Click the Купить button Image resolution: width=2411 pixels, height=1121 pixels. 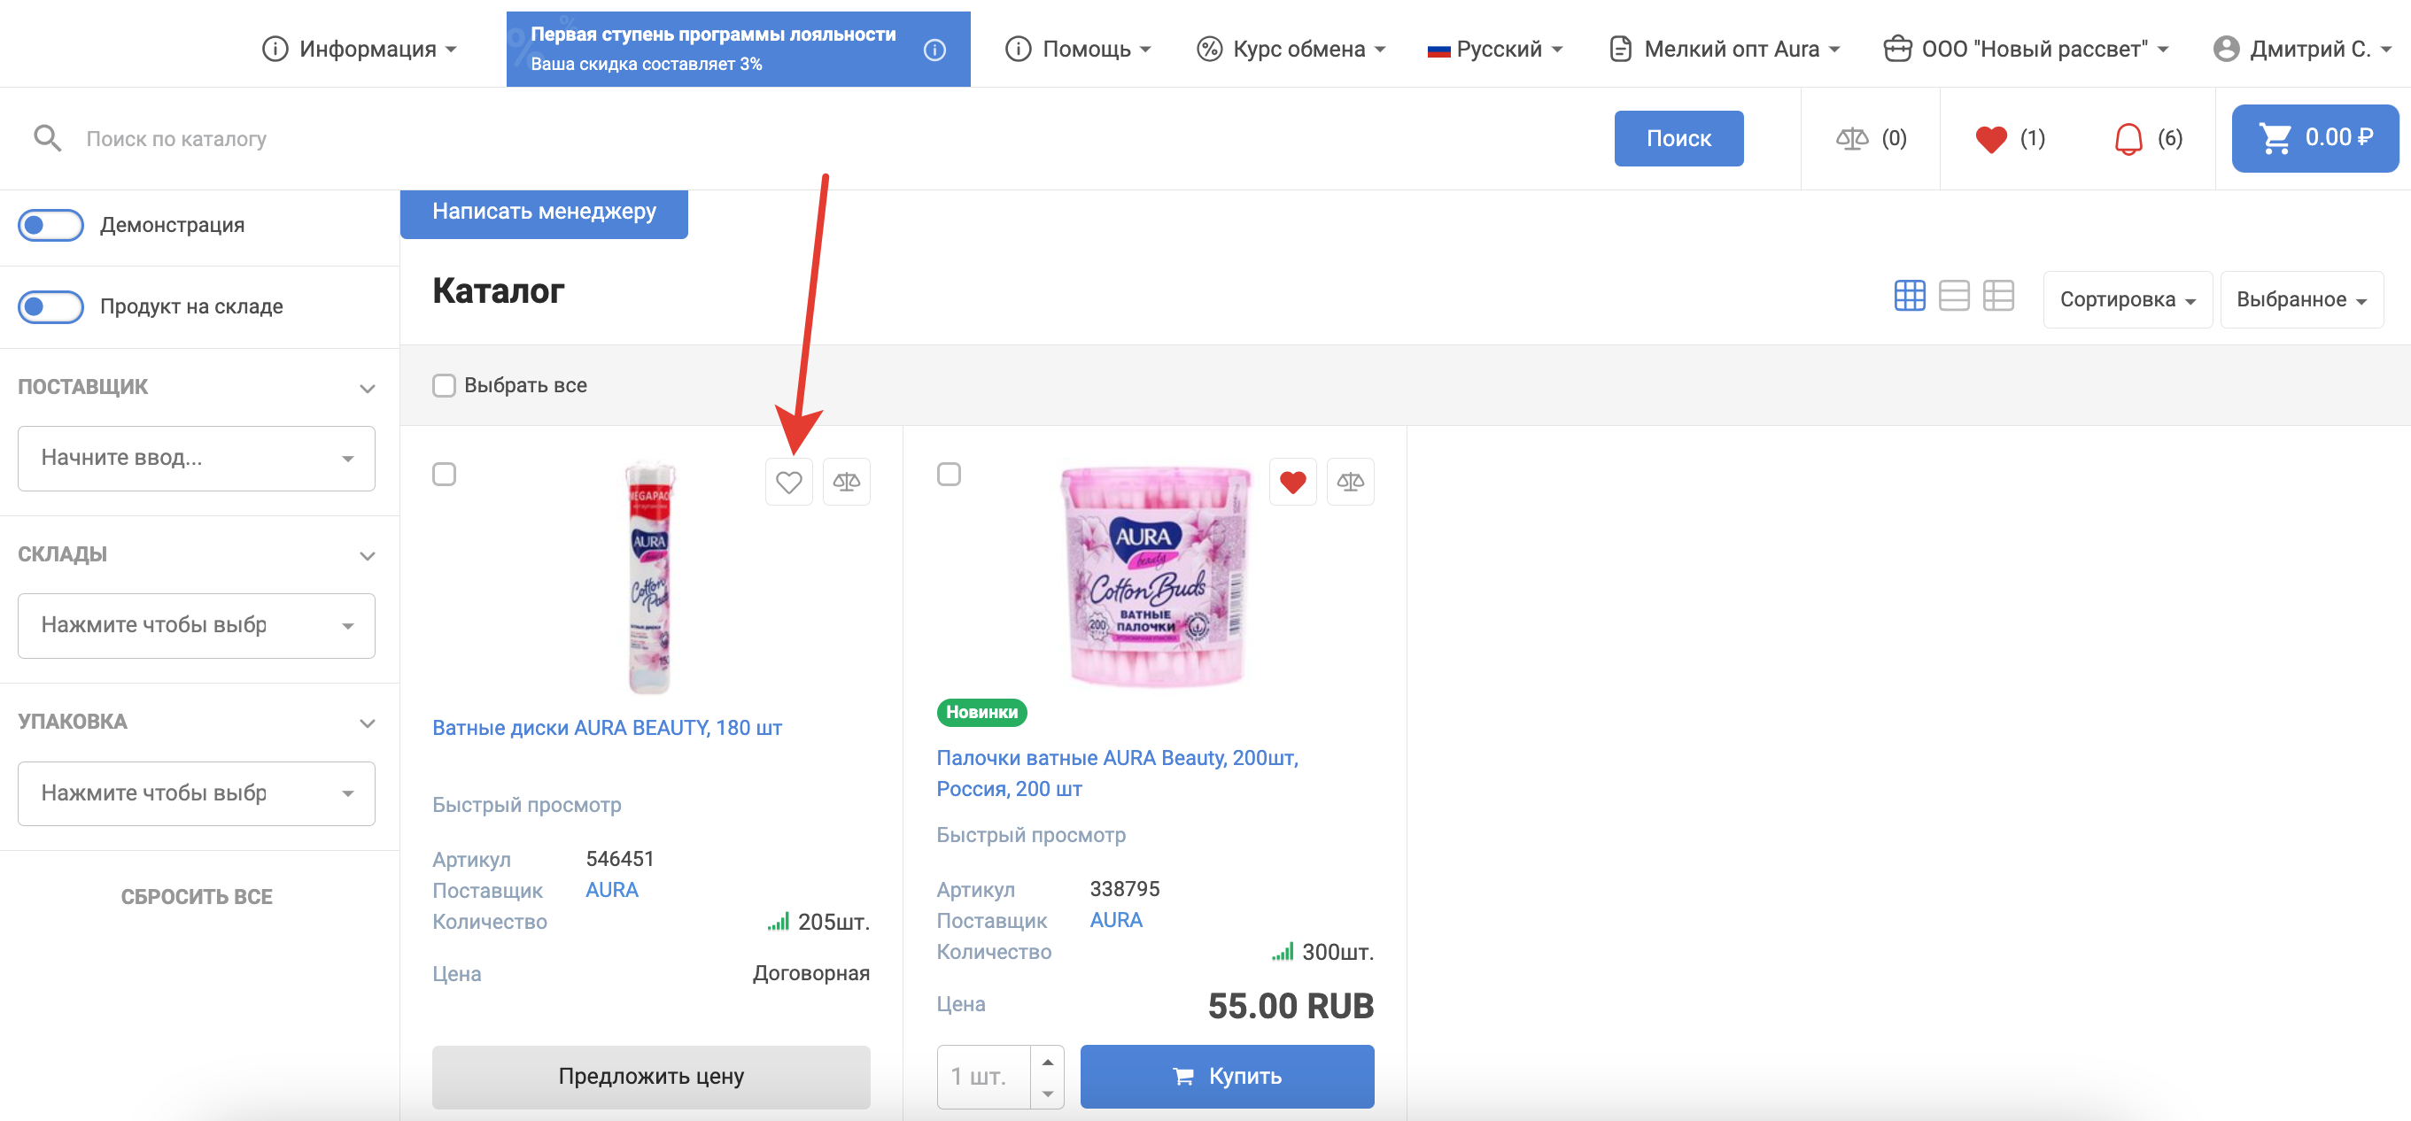tap(1226, 1076)
